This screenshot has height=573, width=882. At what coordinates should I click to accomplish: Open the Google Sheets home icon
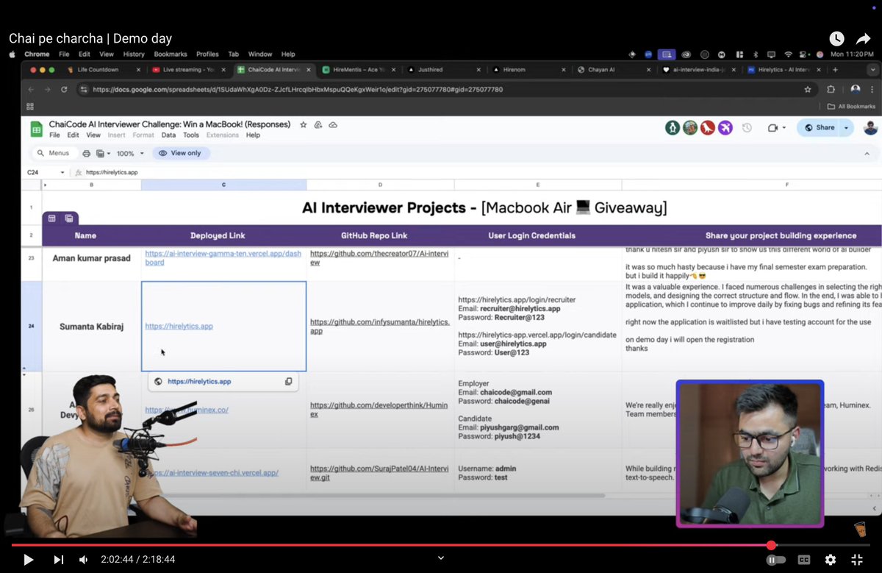36,129
